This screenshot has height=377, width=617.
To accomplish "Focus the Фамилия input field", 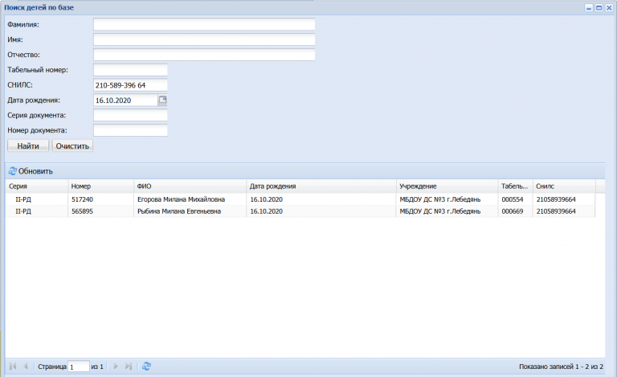I will [x=204, y=24].
